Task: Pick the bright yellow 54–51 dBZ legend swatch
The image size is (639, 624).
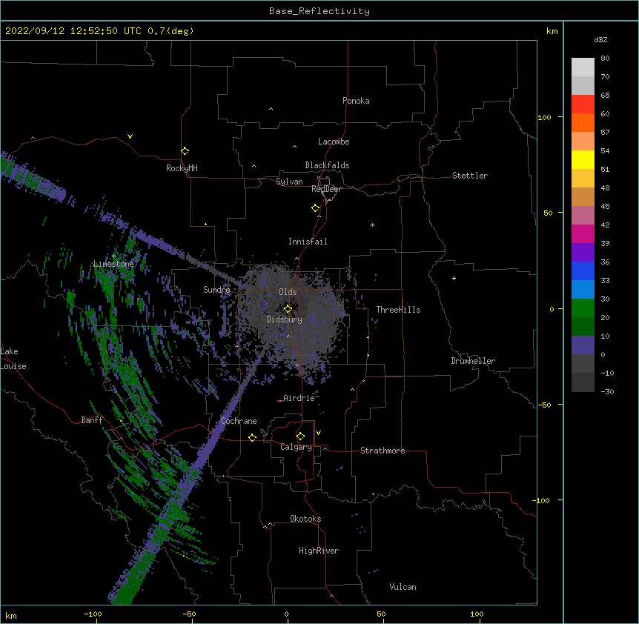Action: point(583,159)
